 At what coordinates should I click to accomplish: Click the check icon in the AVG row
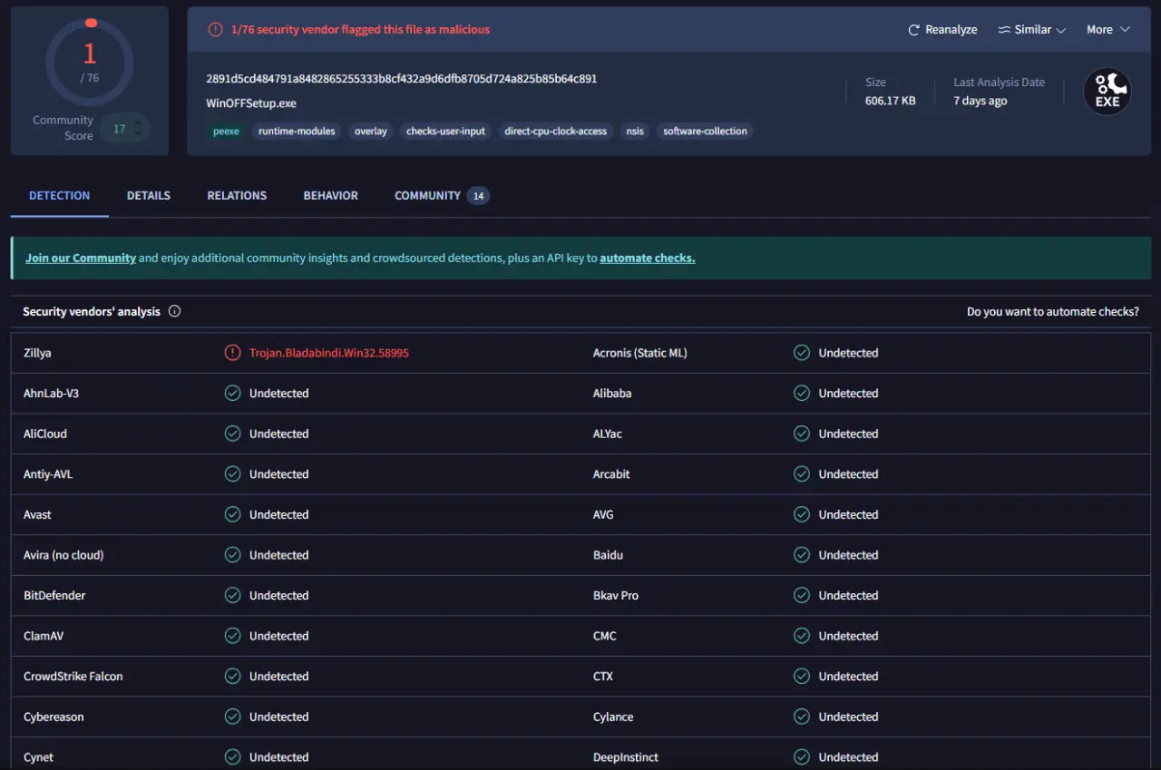click(x=802, y=514)
